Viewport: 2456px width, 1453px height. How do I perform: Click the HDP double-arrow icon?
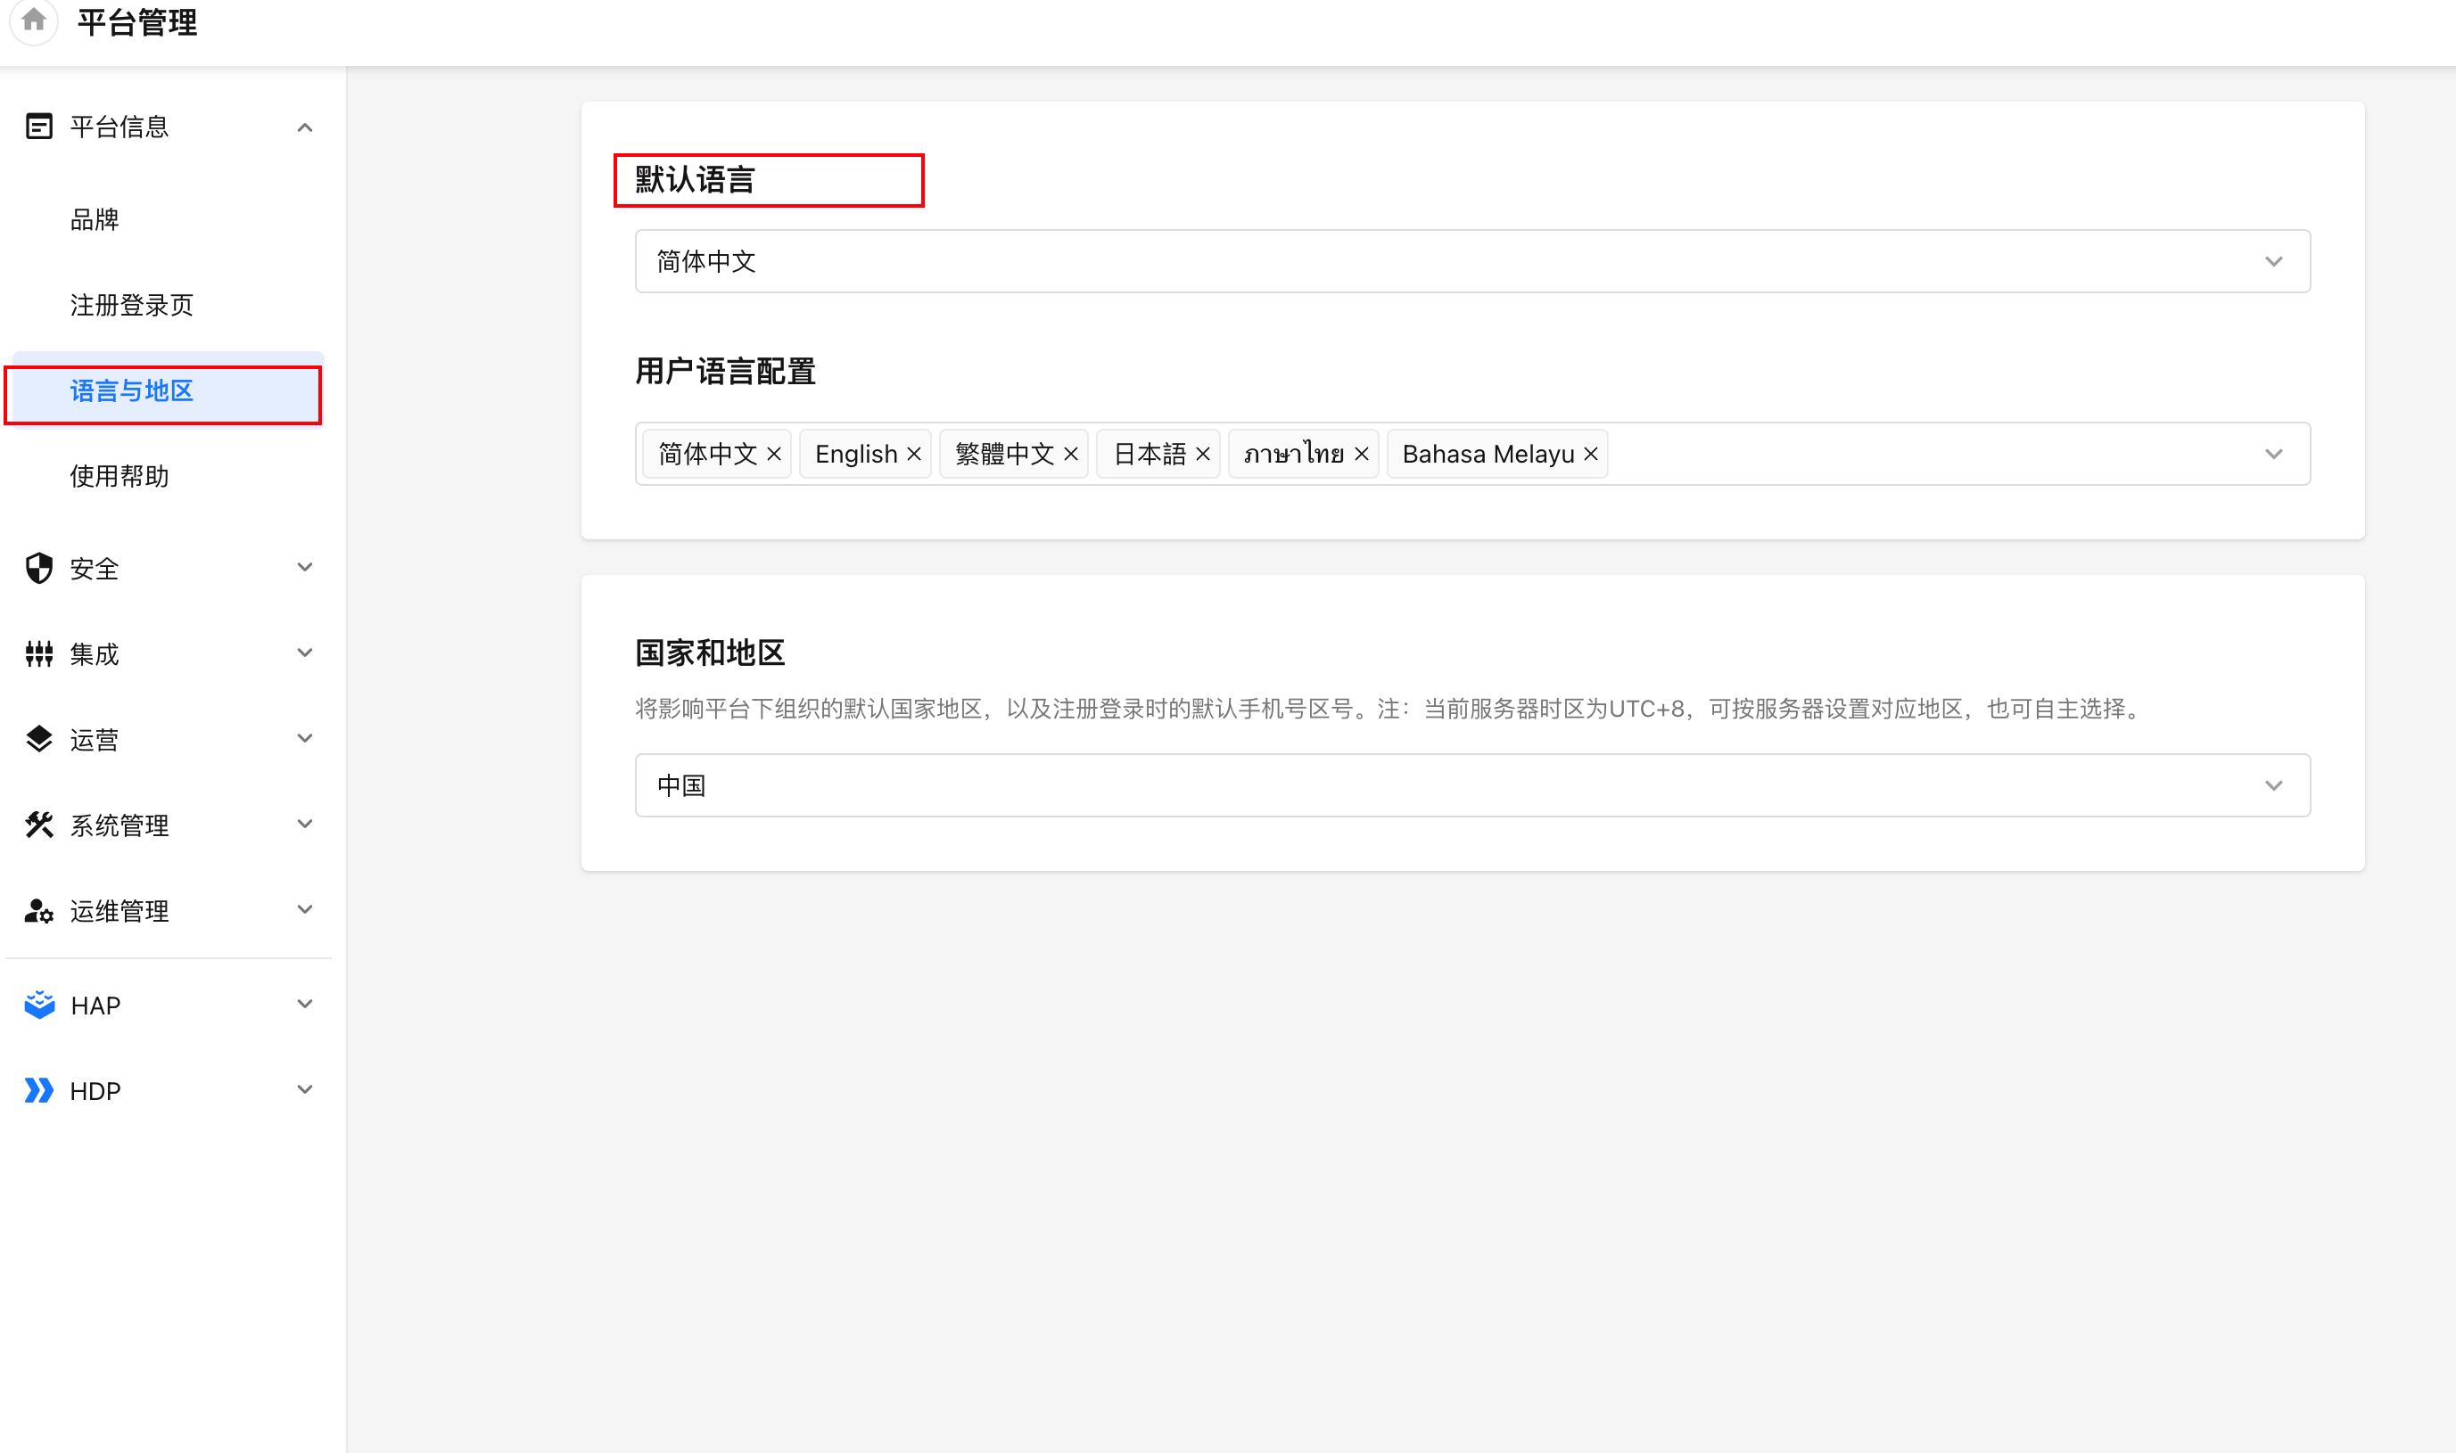39,1089
